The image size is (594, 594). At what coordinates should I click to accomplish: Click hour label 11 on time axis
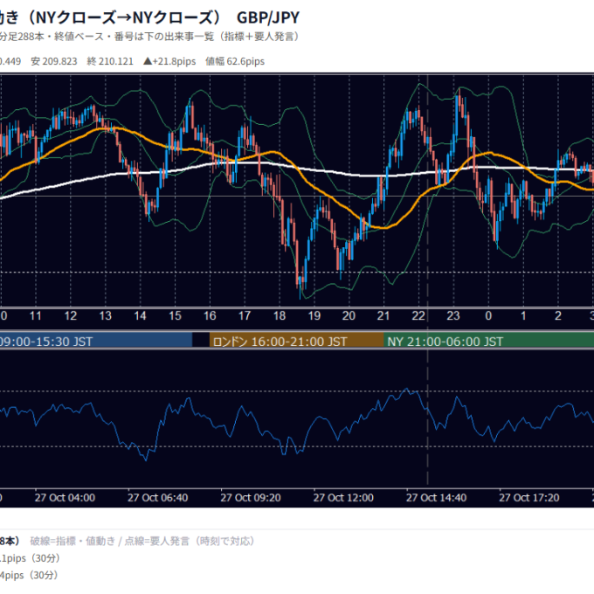(35, 315)
